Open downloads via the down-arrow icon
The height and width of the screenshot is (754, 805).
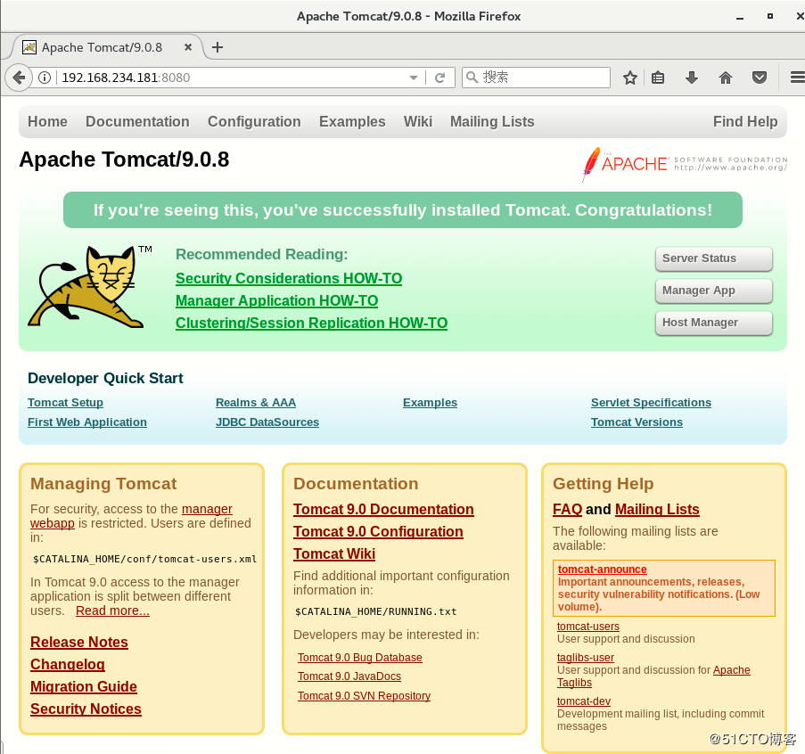tap(691, 78)
